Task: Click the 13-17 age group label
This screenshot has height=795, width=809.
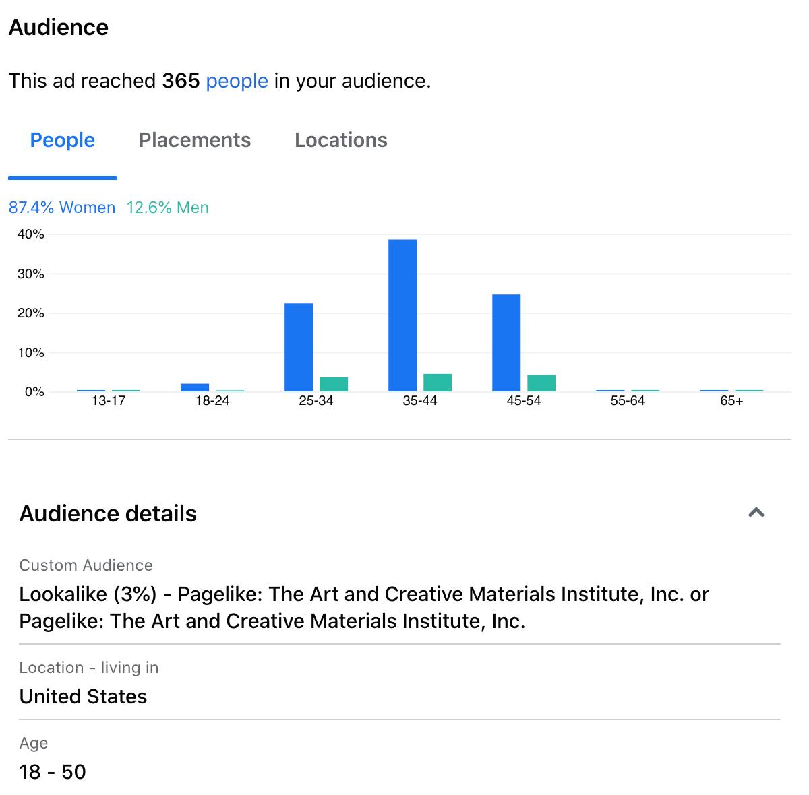Action: 109,401
